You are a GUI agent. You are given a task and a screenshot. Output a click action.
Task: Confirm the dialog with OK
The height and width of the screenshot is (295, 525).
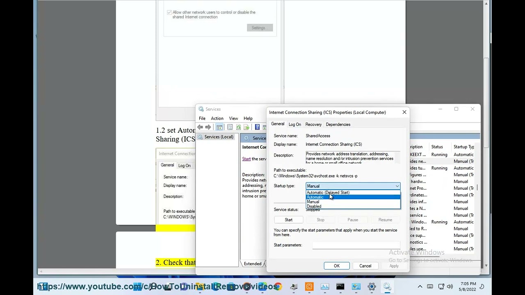[337, 266]
